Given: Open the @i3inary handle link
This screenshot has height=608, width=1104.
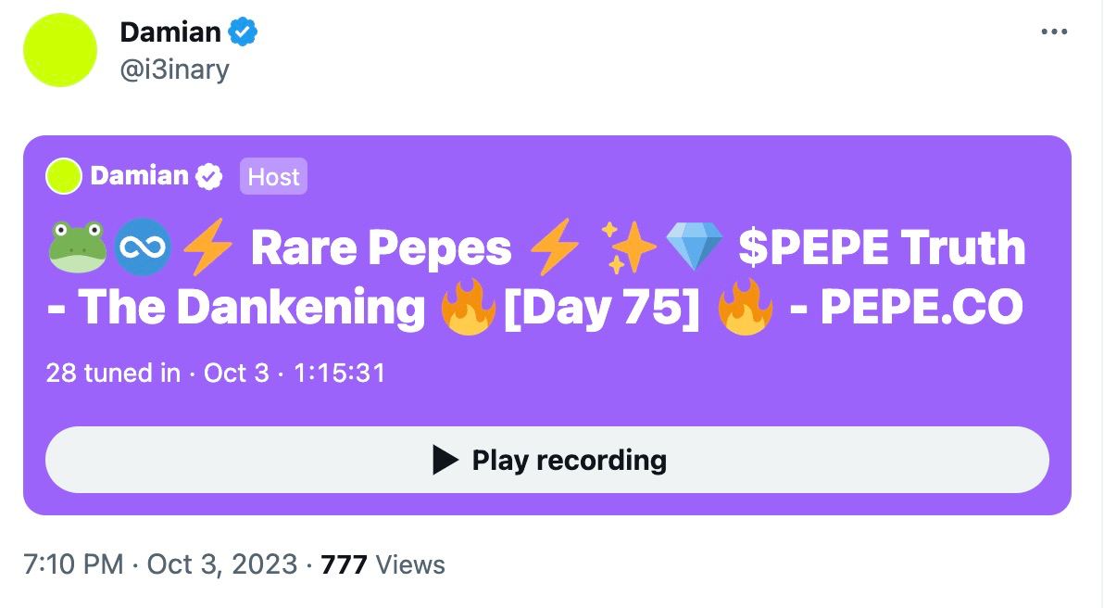Looking at the screenshot, I should pyautogui.click(x=175, y=70).
